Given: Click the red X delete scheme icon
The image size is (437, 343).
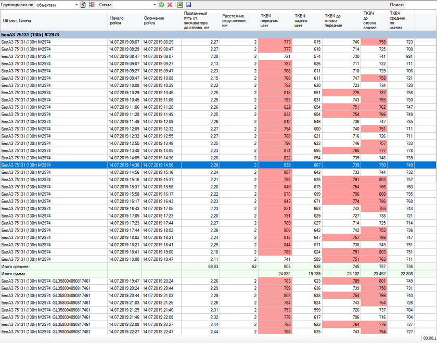Looking at the screenshot, I should coord(170,5).
